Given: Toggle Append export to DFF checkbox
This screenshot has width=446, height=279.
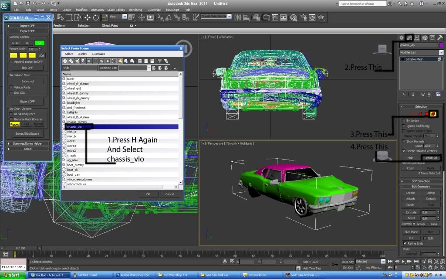Looking at the screenshot, I should click(11, 61).
